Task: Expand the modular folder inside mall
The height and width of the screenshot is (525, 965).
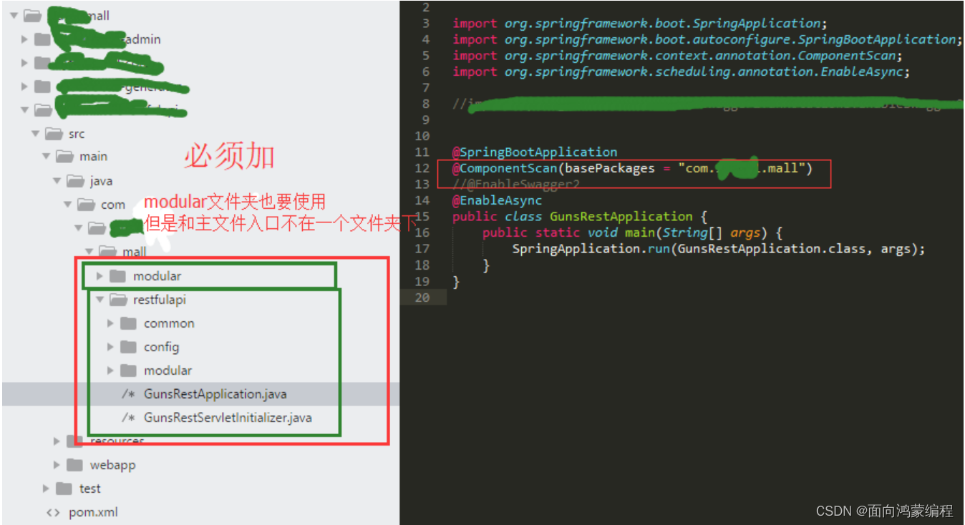Action: (x=100, y=275)
